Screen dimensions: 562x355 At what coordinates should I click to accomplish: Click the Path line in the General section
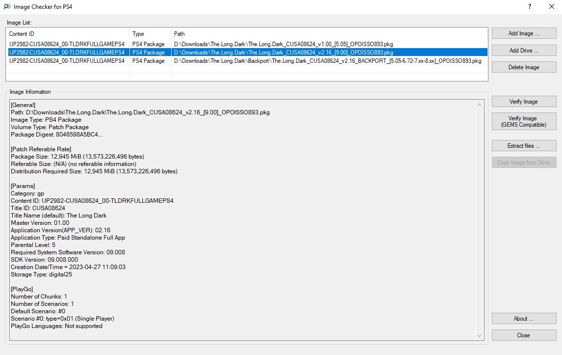tap(140, 112)
